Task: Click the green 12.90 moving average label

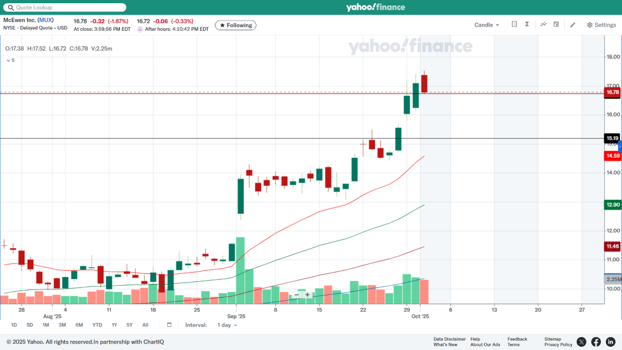Action: coord(612,205)
